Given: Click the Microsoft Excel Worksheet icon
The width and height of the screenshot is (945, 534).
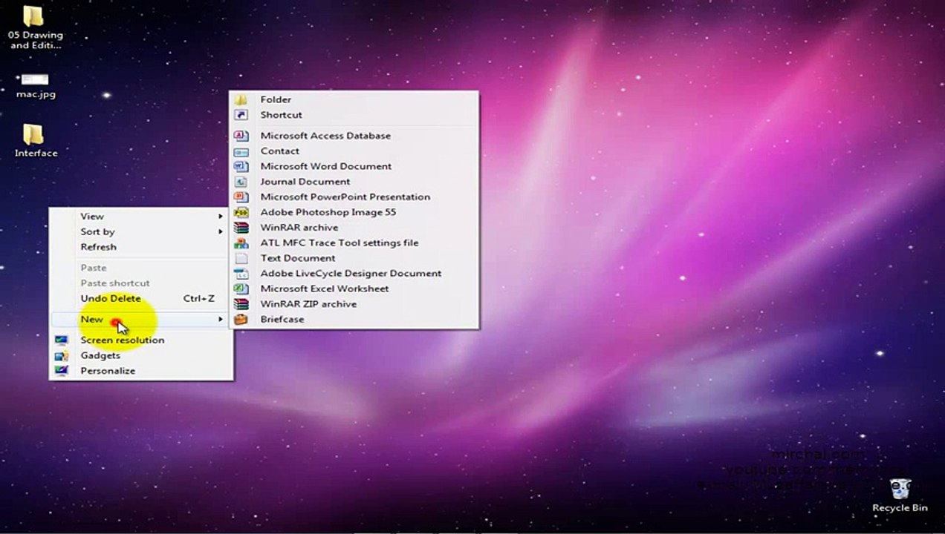Looking at the screenshot, I should pos(241,289).
